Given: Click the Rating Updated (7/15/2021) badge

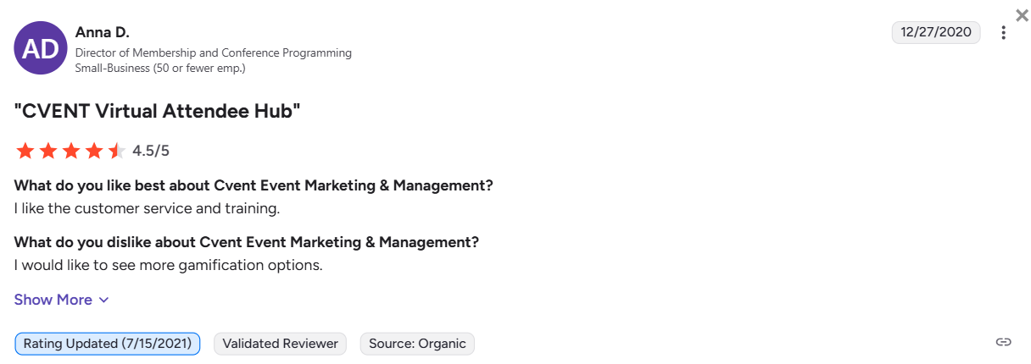Looking at the screenshot, I should tap(108, 344).
